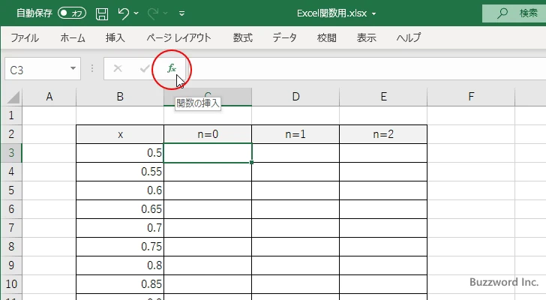The height and width of the screenshot is (300, 546).
Task: Select row 2 header
Action: [11, 134]
